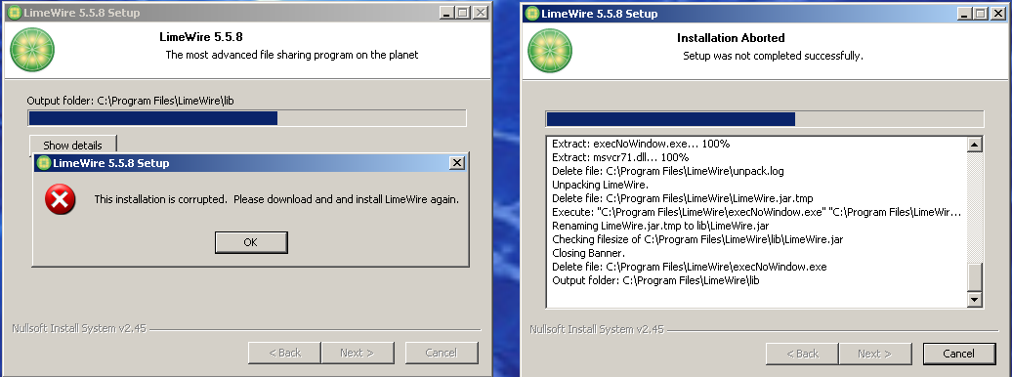
Task: Select log line deleting execNoWindow.exe
Action: click(690, 266)
